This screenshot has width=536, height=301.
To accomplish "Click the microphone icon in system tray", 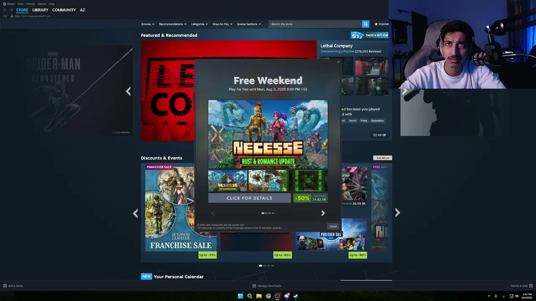I will [496, 296].
